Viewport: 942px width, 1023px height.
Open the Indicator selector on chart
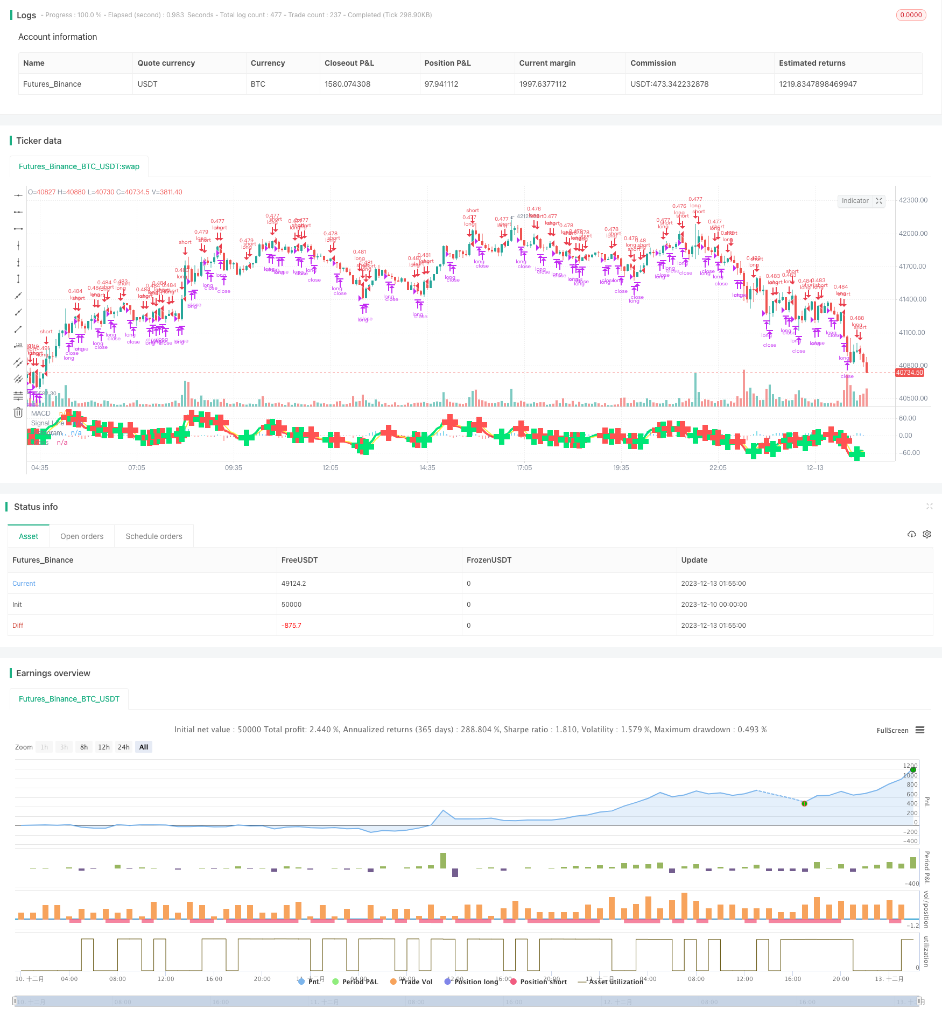855,201
